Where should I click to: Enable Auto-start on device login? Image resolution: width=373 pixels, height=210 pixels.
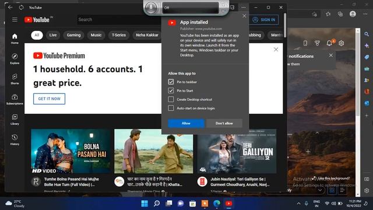[171, 108]
